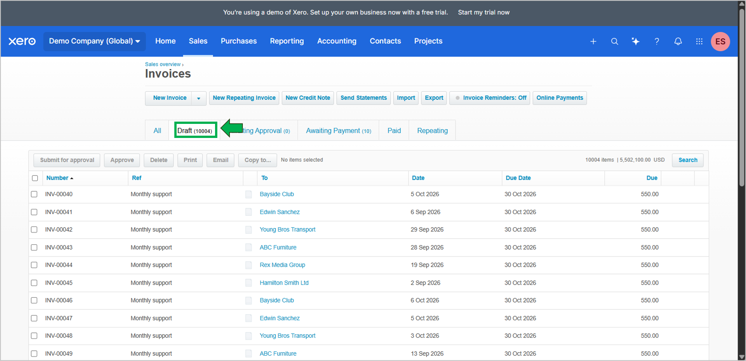
Task: Click the page vertical scrollbar
Action: (741, 97)
